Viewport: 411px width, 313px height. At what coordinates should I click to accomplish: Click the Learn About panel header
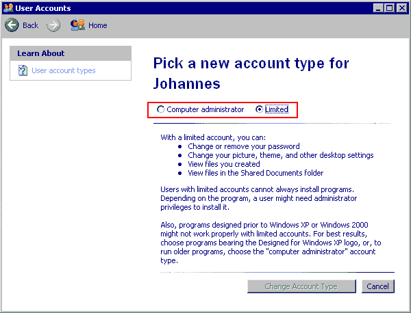tap(71, 53)
